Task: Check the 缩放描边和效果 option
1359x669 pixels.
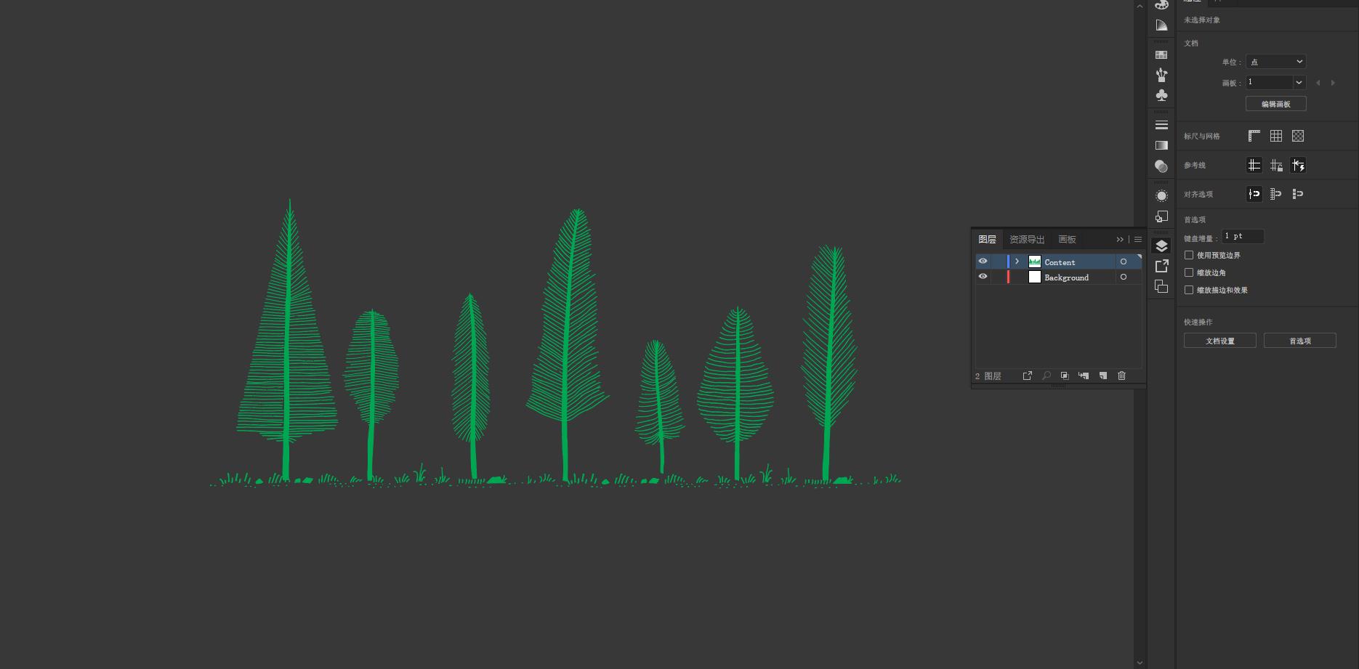Action: [x=1189, y=290]
